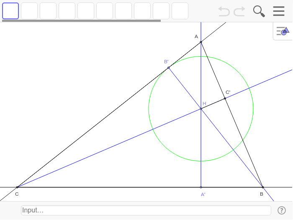Screen dimensions: 293x220
Task: Select altitude foot point C'
Action: pos(225,98)
